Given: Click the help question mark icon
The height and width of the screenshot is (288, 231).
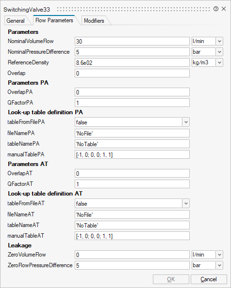Looking at the screenshot, I should pyautogui.click(x=216, y=9).
